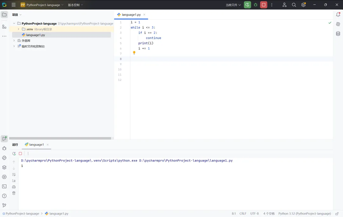This screenshot has width=343, height=217.
Task: Open the main hamburger menu
Action: coord(14,5)
